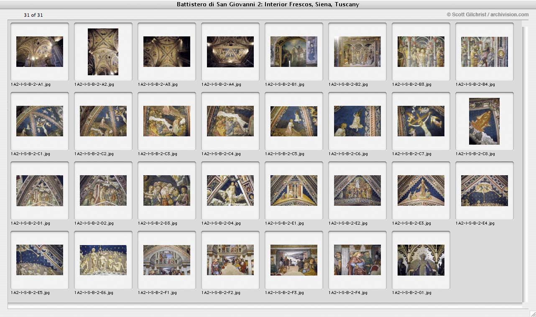
Task: Open thumbnail 1A2-I-S-B-2-F3.jpg
Action: 294,260
